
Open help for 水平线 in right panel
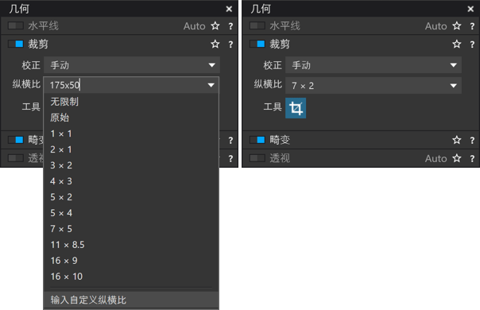[x=472, y=26]
